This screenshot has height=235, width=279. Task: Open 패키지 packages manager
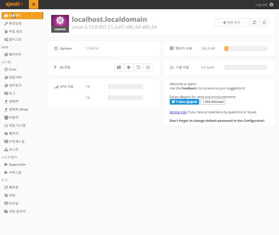point(11,134)
